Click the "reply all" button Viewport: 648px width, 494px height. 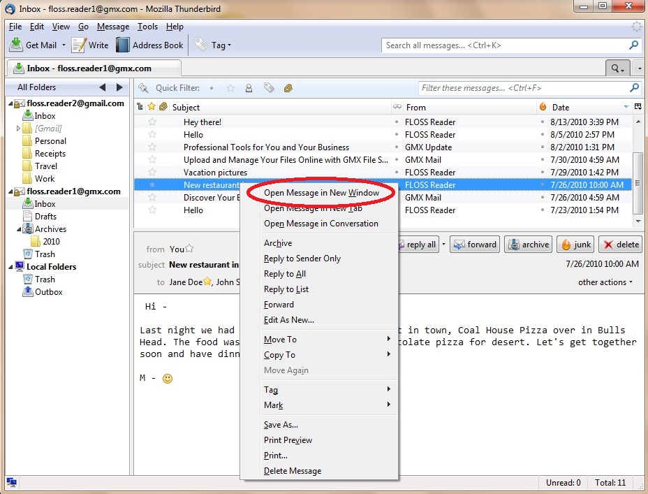pyautogui.click(x=418, y=245)
